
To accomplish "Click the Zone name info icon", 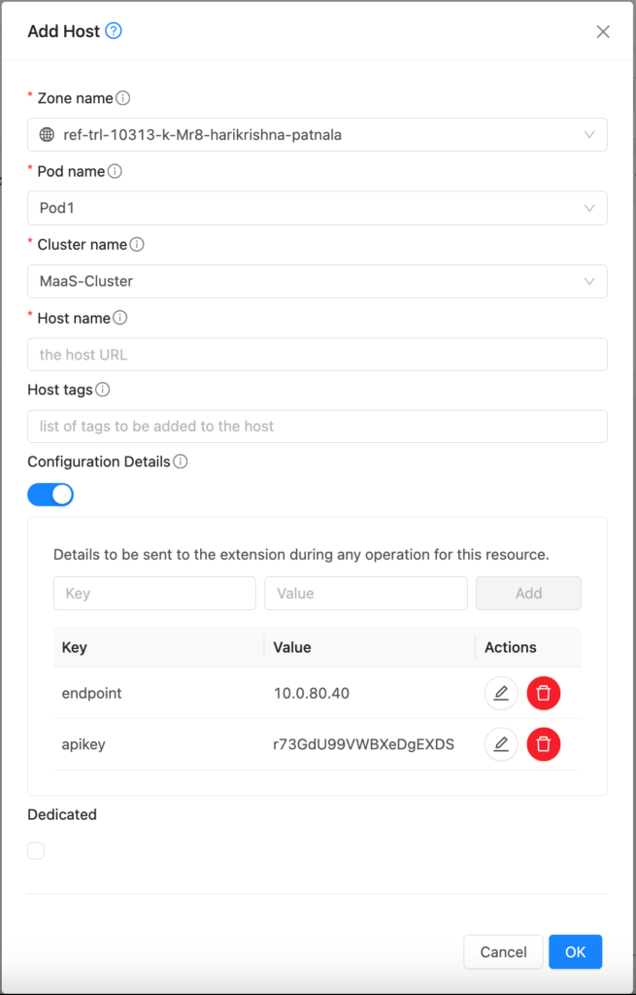I will [124, 97].
